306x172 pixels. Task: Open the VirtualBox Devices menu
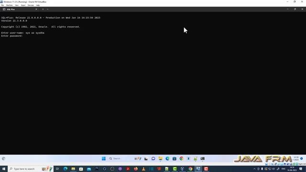click(x=31, y=5)
